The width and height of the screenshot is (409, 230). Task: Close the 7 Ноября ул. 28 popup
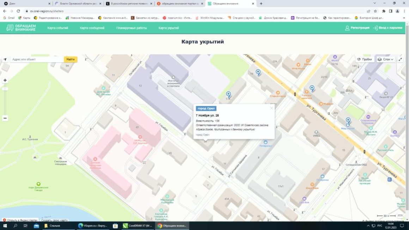(271, 108)
